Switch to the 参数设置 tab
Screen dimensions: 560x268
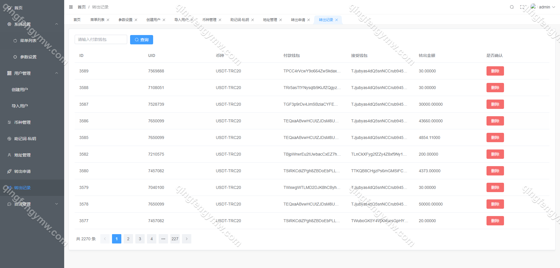pos(125,20)
